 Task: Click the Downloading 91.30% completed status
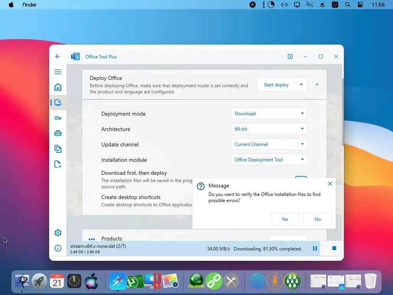tap(268, 249)
